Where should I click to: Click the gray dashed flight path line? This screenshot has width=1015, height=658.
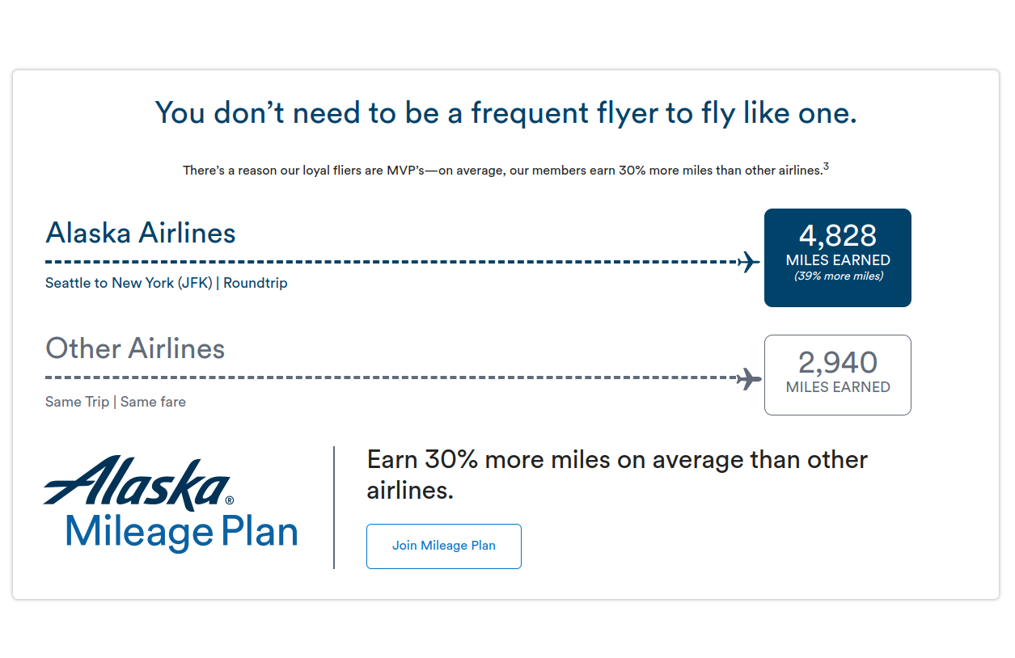391,378
